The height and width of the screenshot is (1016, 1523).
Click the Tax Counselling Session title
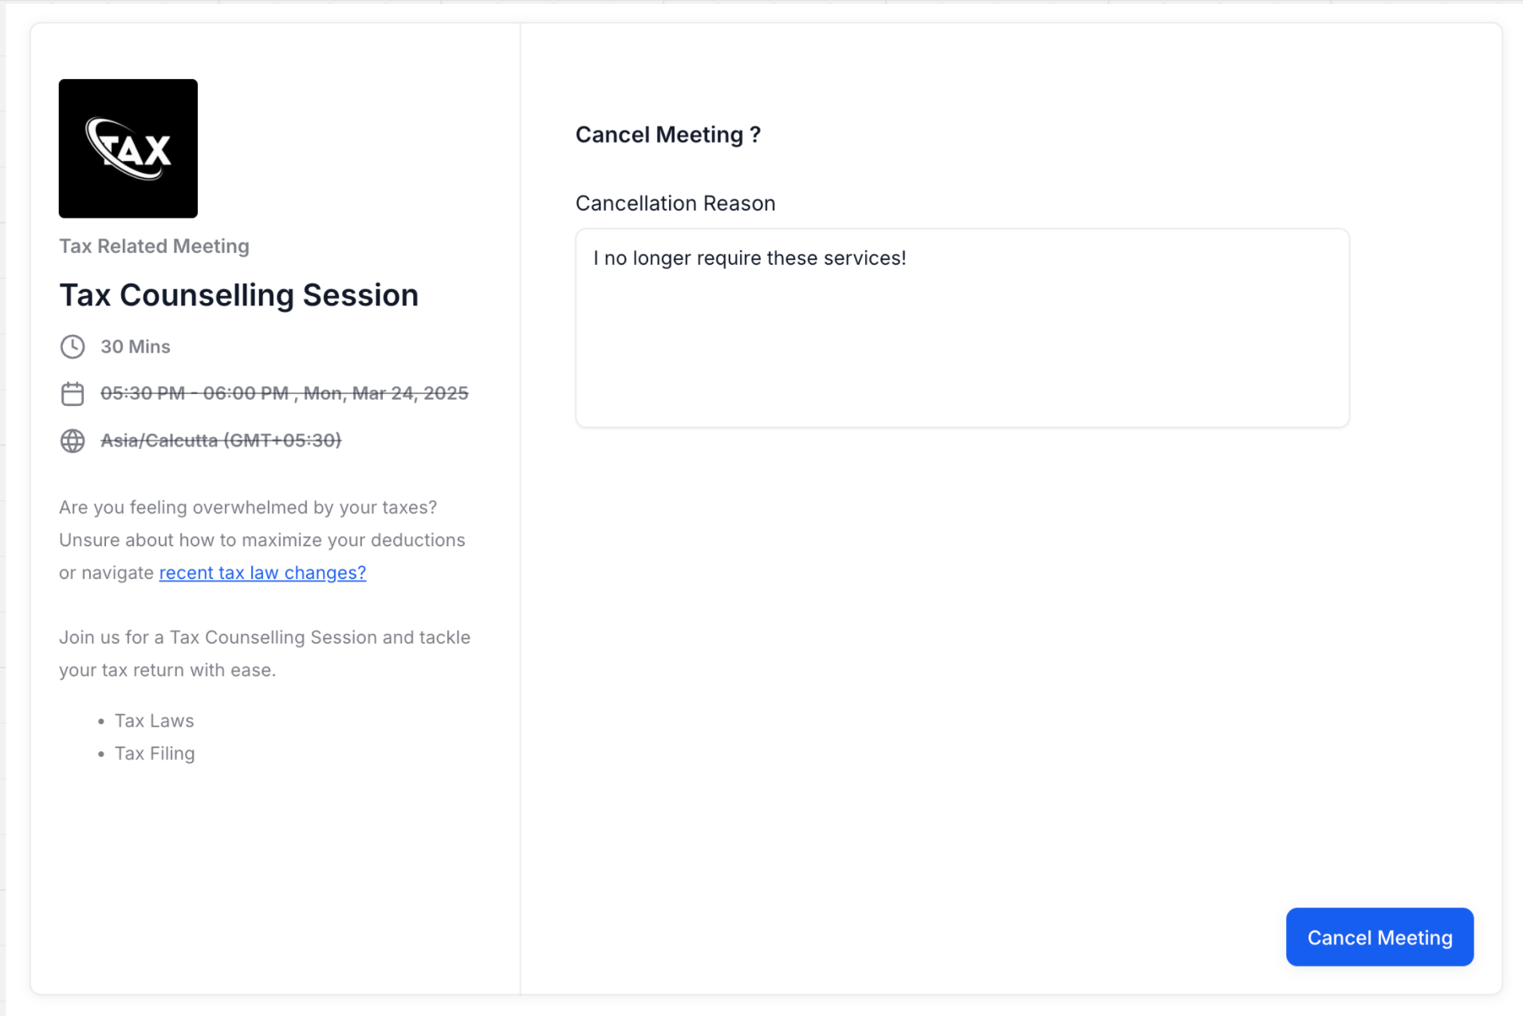(238, 295)
